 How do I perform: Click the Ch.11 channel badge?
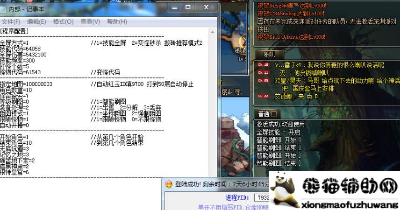[264, 72]
